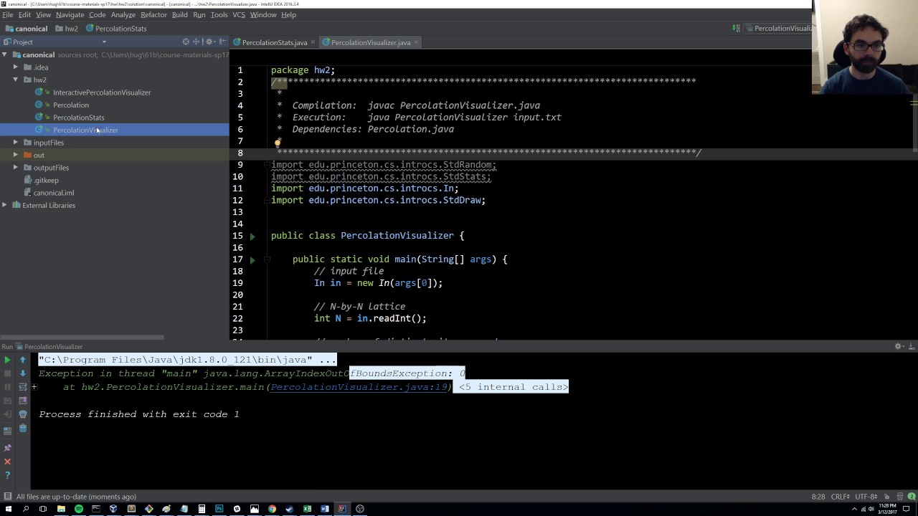This screenshot has height=516, width=918.
Task: Rerun PercolationVisualizer with the green run icon
Action: (7, 360)
